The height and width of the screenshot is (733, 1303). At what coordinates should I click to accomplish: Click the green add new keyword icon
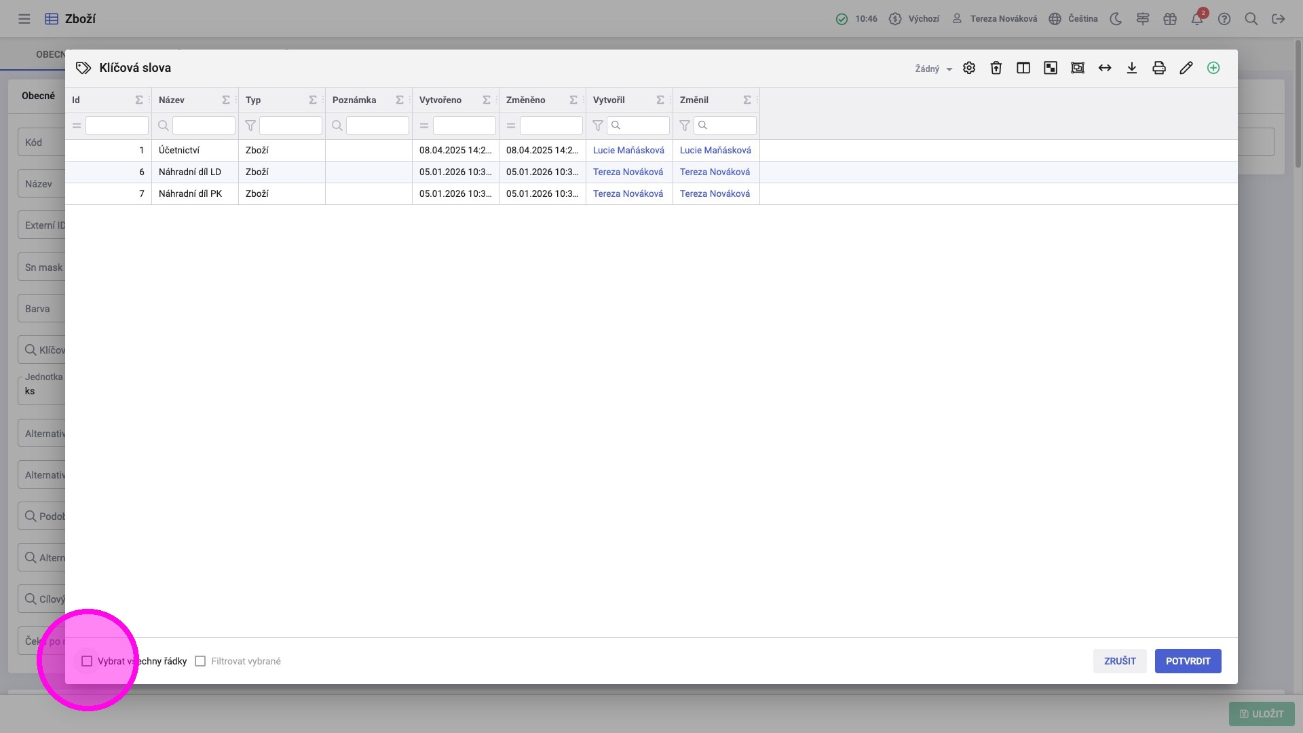tap(1213, 68)
